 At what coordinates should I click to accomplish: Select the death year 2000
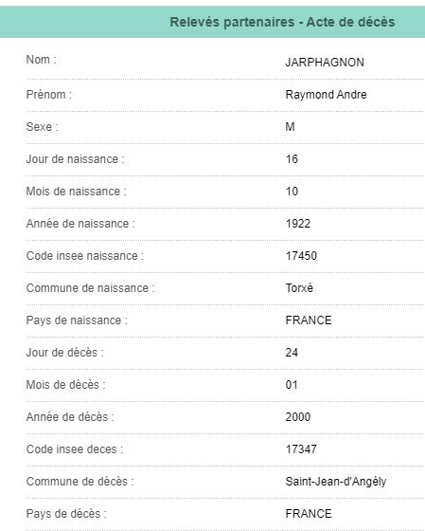(x=298, y=417)
